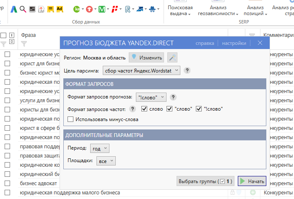Click the green ke service icon
This screenshot has width=294, height=199.
coord(76,9)
